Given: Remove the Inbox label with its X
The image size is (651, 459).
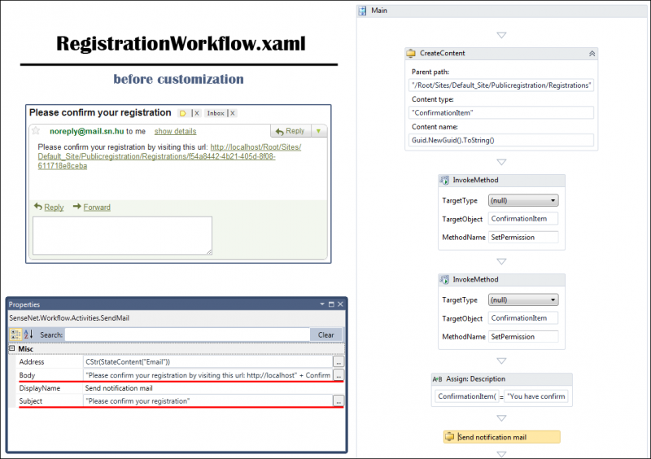Looking at the screenshot, I should [233, 113].
